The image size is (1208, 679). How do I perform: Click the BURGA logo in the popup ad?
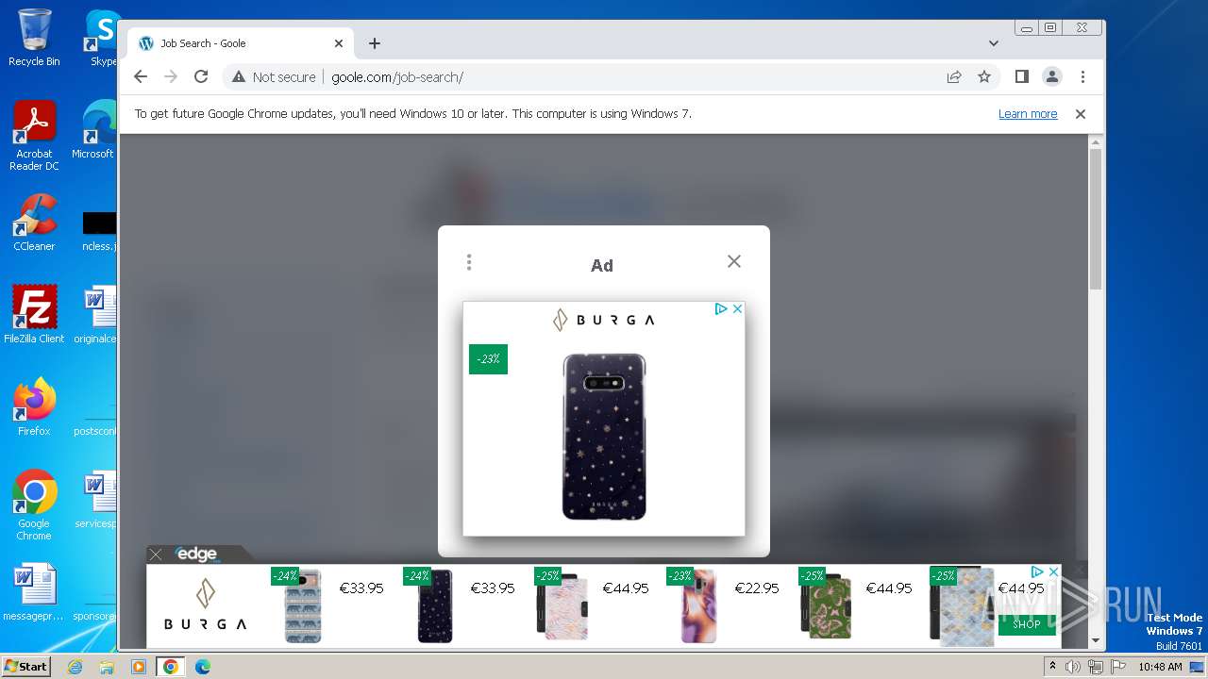coord(604,320)
